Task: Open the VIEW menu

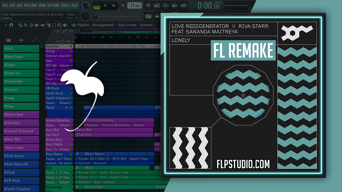Action: (42, 5)
